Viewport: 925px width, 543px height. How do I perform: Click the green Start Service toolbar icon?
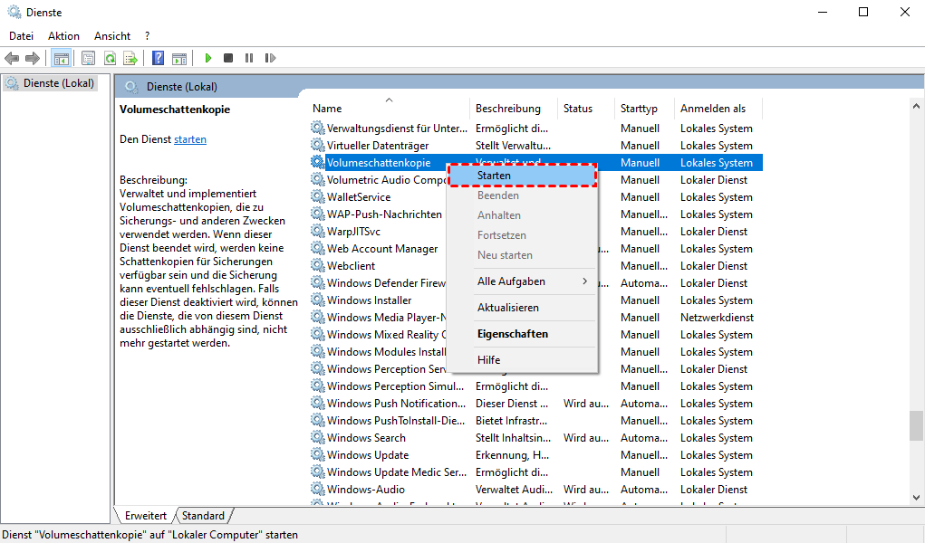pyautogui.click(x=208, y=59)
